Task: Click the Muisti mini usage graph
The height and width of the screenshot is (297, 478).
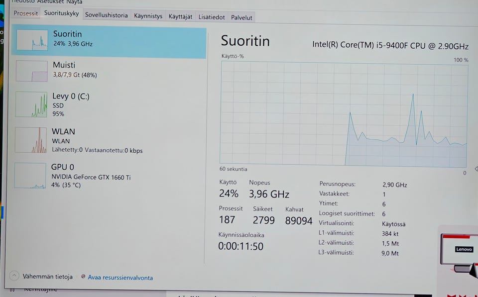Action: (x=32, y=71)
